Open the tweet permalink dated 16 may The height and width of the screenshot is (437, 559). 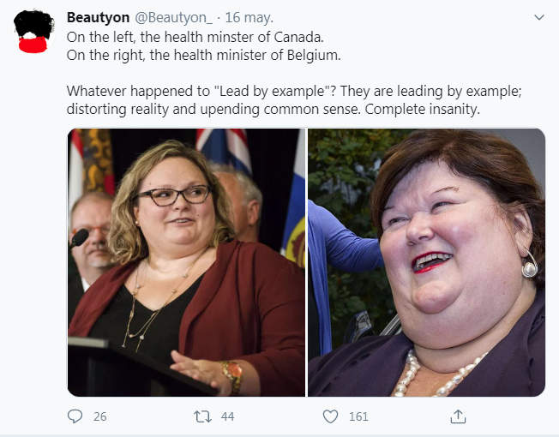(x=249, y=18)
